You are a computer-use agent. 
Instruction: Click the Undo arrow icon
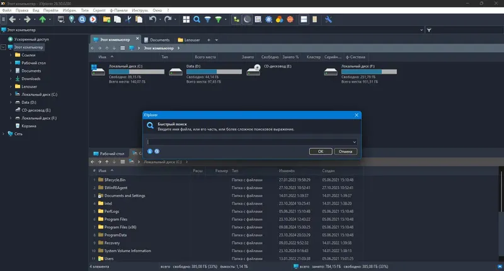(x=152, y=20)
